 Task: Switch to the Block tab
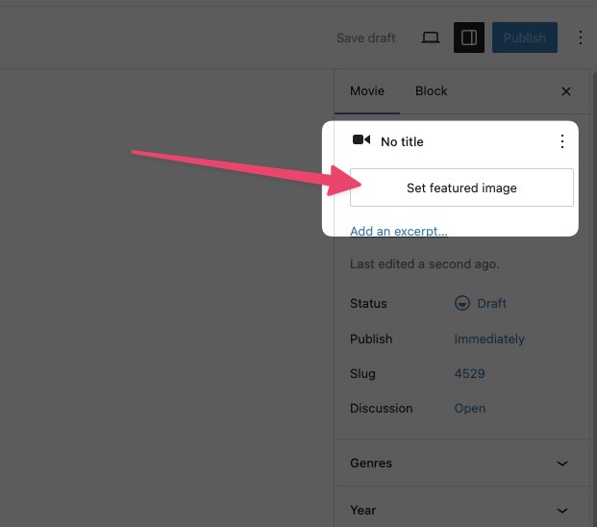(431, 90)
